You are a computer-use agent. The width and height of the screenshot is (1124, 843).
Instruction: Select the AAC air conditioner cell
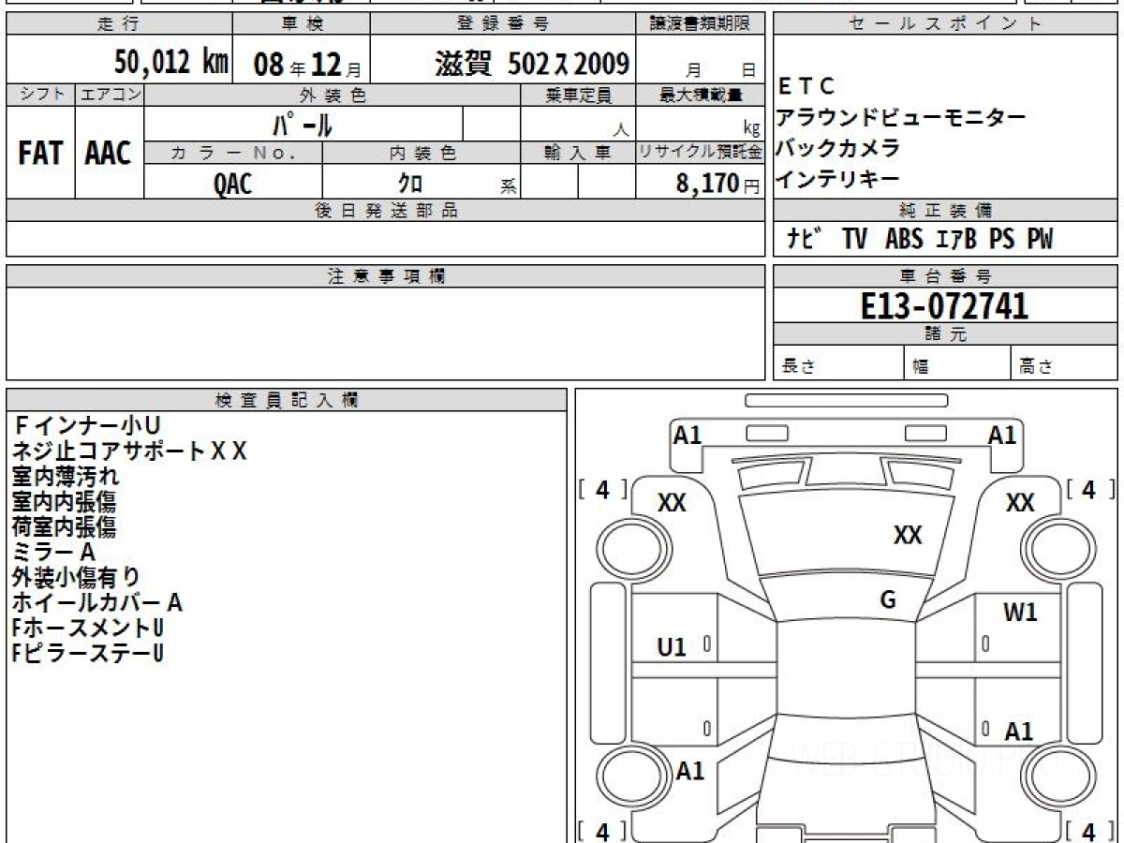point(109,154)
